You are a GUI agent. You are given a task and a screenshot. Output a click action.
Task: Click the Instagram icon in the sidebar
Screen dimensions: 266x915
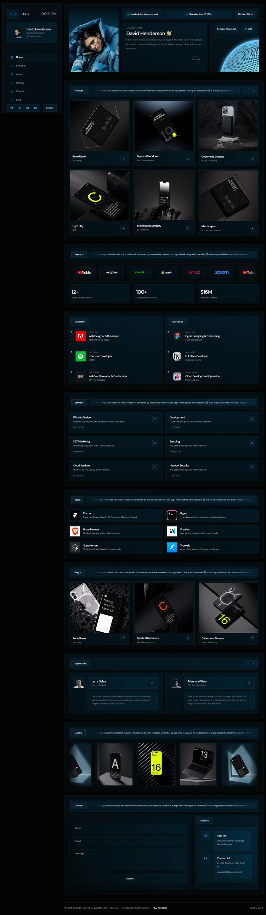click(28, 108)
